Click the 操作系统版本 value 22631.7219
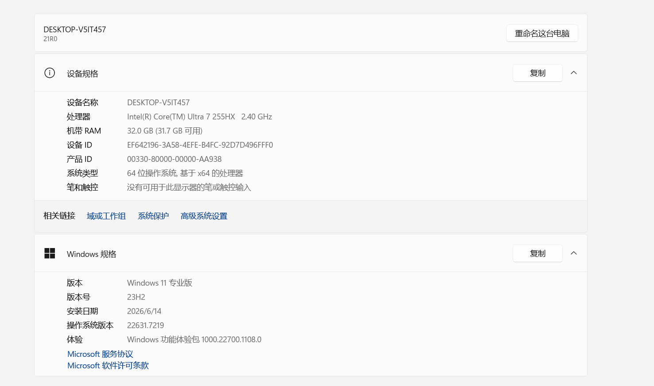Viewport: 654px width, 386px height. 146,325
